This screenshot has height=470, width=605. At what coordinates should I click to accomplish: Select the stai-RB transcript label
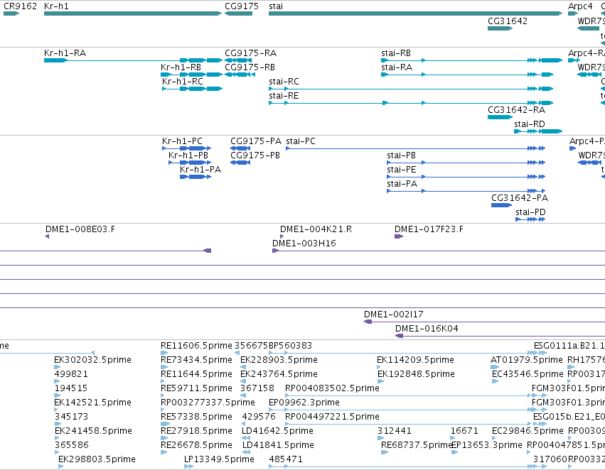(396, 53)
